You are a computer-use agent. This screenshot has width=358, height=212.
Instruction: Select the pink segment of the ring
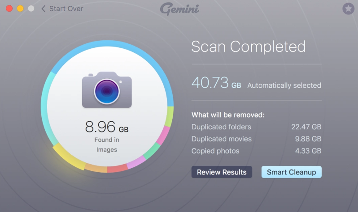pos(162,135)
